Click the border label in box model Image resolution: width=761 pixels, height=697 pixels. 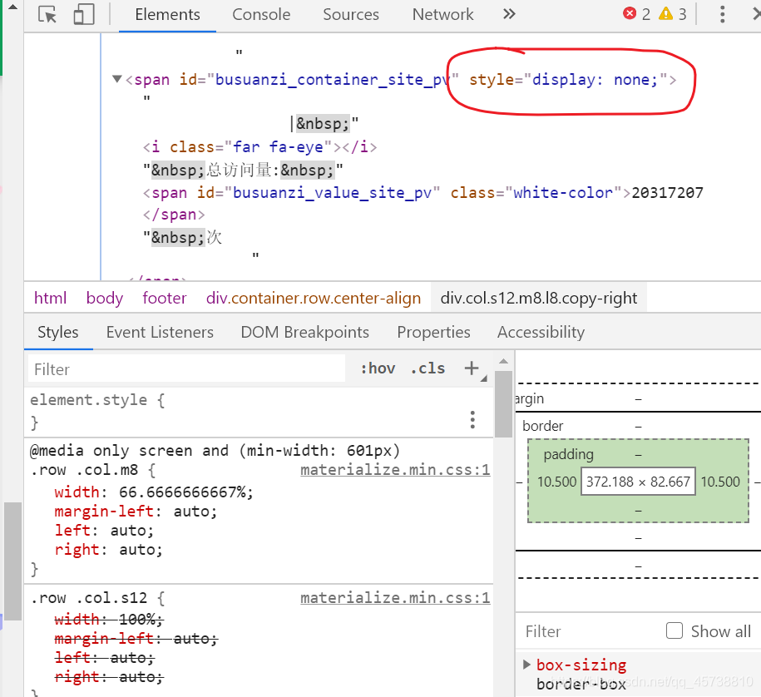click(x=542, y=426)
